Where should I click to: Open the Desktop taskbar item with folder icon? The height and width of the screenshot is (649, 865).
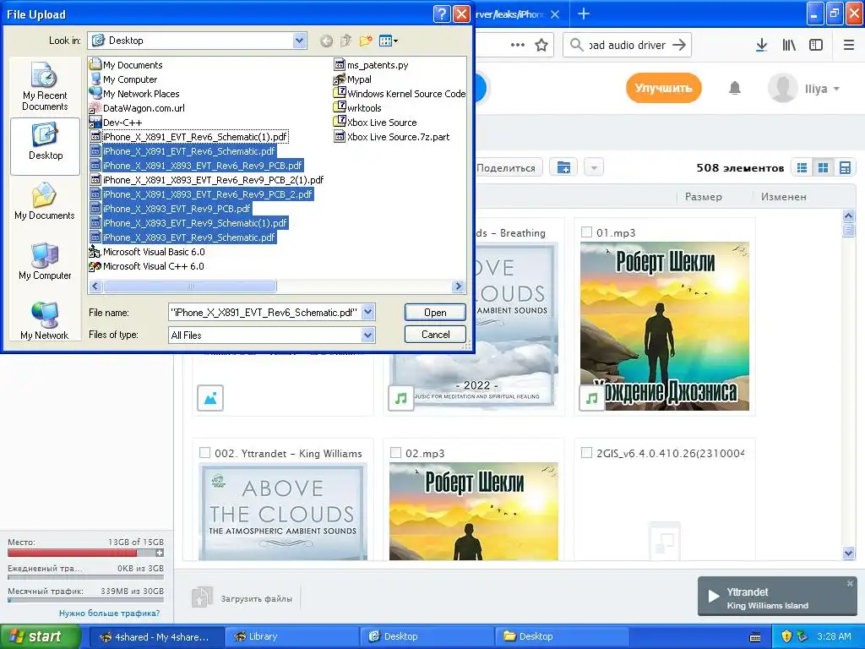tap(562, 637)
